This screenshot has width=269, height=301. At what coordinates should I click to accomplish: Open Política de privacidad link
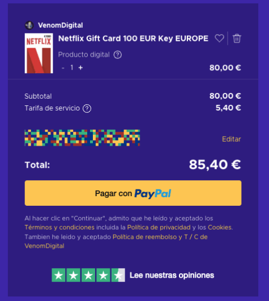(x=159, y=227)
